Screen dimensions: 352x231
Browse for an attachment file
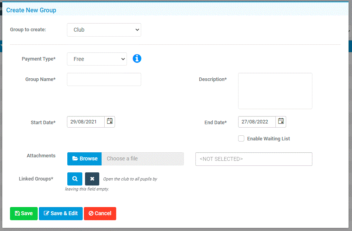point(84,159)
